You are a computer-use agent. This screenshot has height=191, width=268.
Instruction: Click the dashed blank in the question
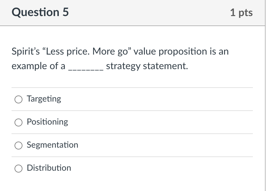(x=86, y=68)
